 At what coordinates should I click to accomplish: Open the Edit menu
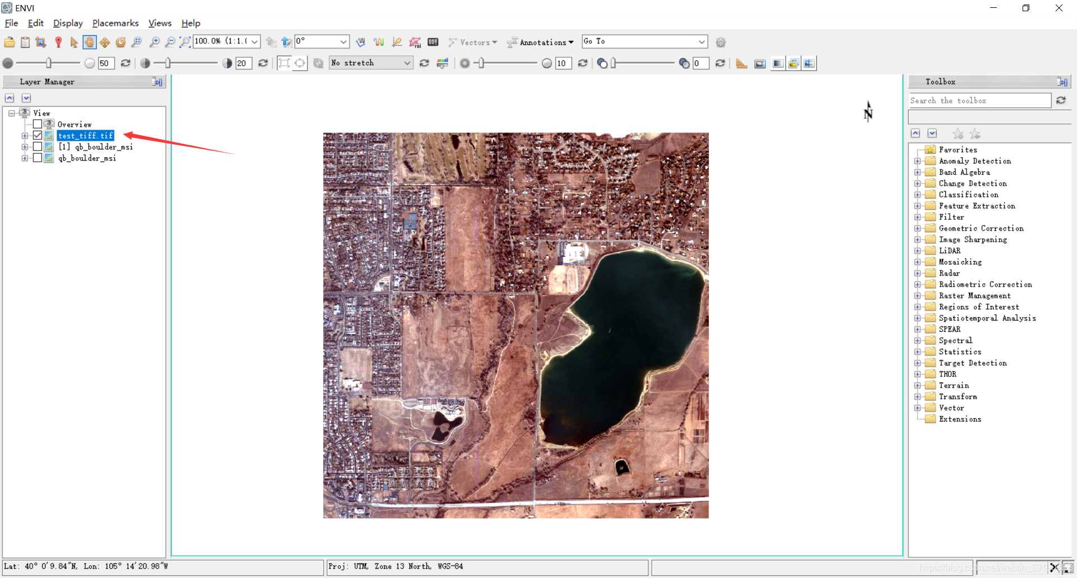tap(35, 23)
